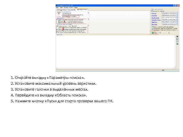Open action dropdown for Spy/Spyware row
The height and width of the screenshot is (137, 183).
coord(177,18)
